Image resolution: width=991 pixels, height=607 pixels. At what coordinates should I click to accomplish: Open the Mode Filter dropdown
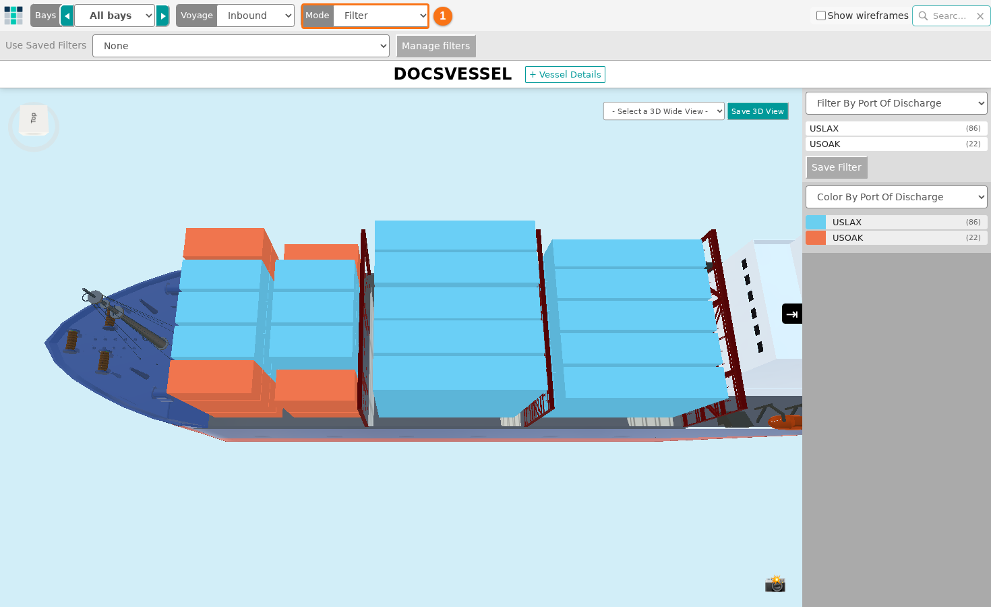[x=381, y=16]
